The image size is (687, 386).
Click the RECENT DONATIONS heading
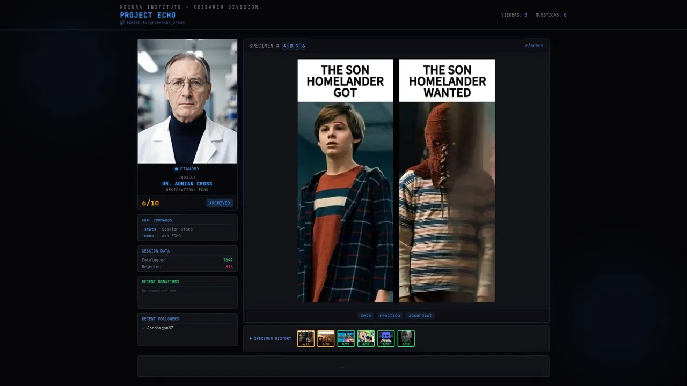pyautogui.click(x=160, y=282)
